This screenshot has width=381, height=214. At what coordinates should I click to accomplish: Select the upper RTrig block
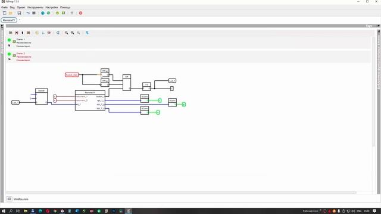click(x=105, y=73)
